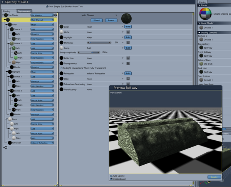Viewport: 231px width, 187px height.
Task: Open the Multi Channel dropdown in tree
Action: click(x=42, y=20)
